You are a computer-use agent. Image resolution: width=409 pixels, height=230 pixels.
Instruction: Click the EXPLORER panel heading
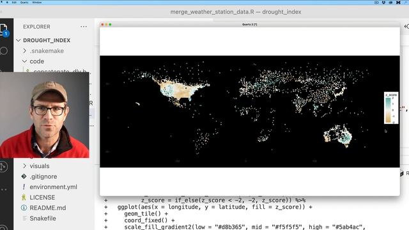click(36, 27)
